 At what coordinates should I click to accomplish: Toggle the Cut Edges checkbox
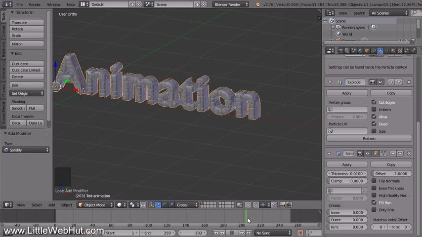(x=374, y=102)
